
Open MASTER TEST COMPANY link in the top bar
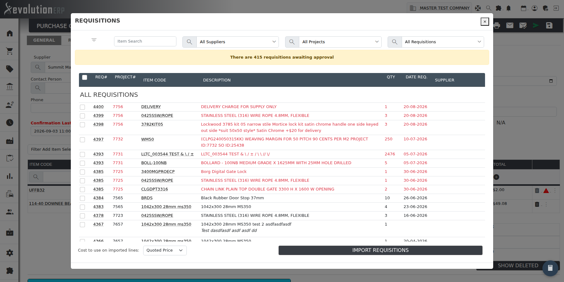point(445,8)
